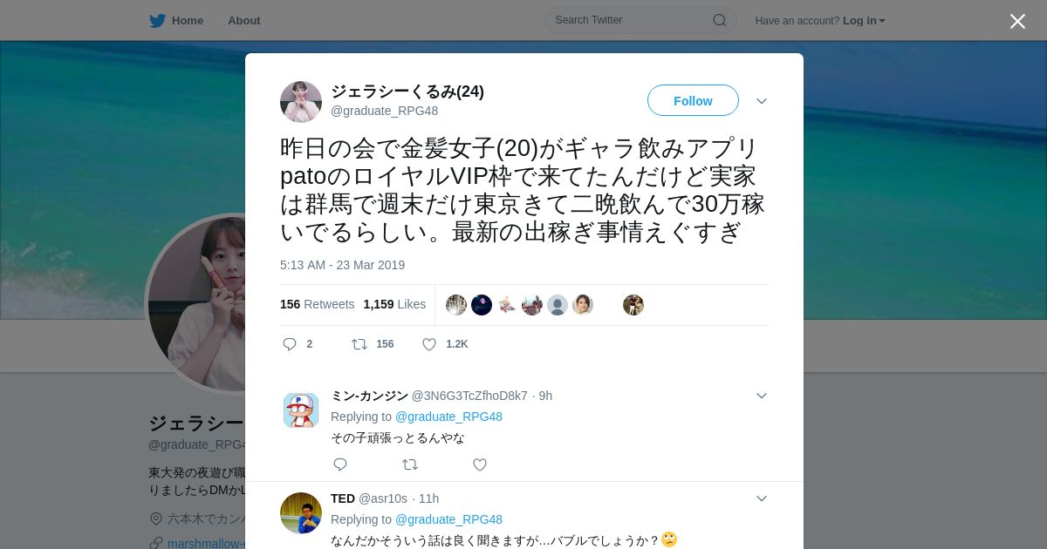Retweet ミン-カンジン's reply
1047x549 pixels.
pyautogui.click(x=410, y=464)
